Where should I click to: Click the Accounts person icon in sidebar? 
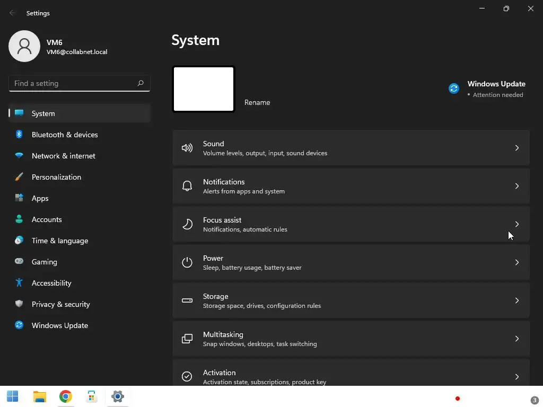click(19, 219)
